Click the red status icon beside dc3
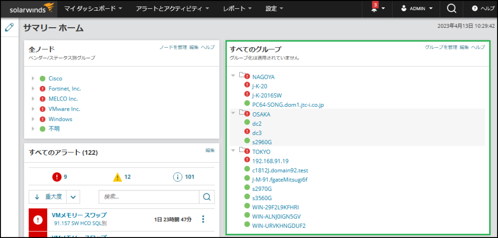 [247, 131]
